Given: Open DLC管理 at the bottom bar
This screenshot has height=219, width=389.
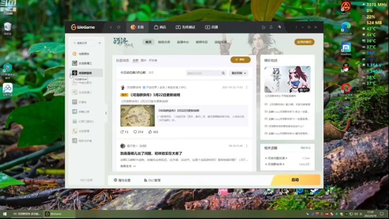Looking at the screenshot, I should click(152, 180).
